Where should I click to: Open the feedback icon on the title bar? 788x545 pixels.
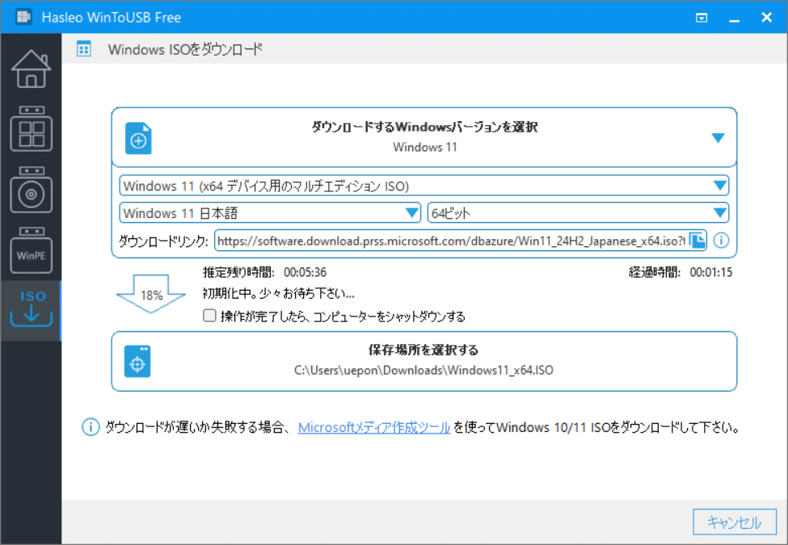coord(700,16)
